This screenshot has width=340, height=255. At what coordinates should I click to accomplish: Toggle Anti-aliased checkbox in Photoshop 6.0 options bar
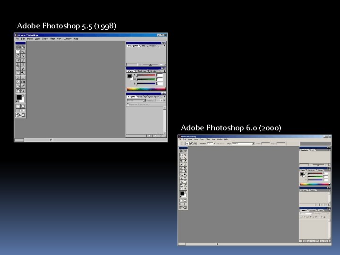[215, 144]
